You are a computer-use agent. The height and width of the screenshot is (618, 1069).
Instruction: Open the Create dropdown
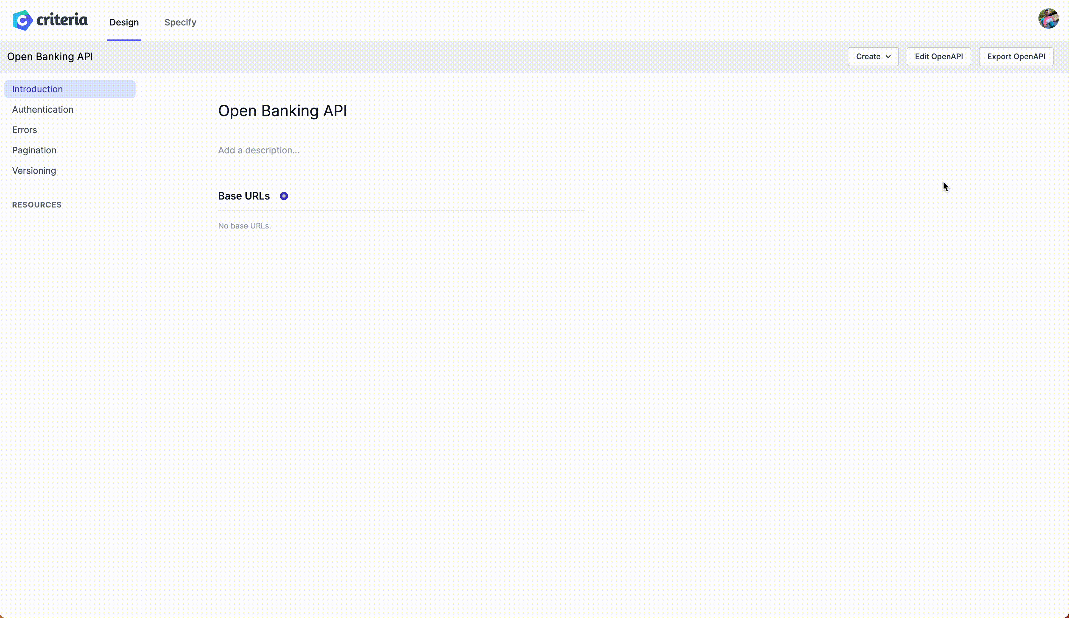(873, 56)
